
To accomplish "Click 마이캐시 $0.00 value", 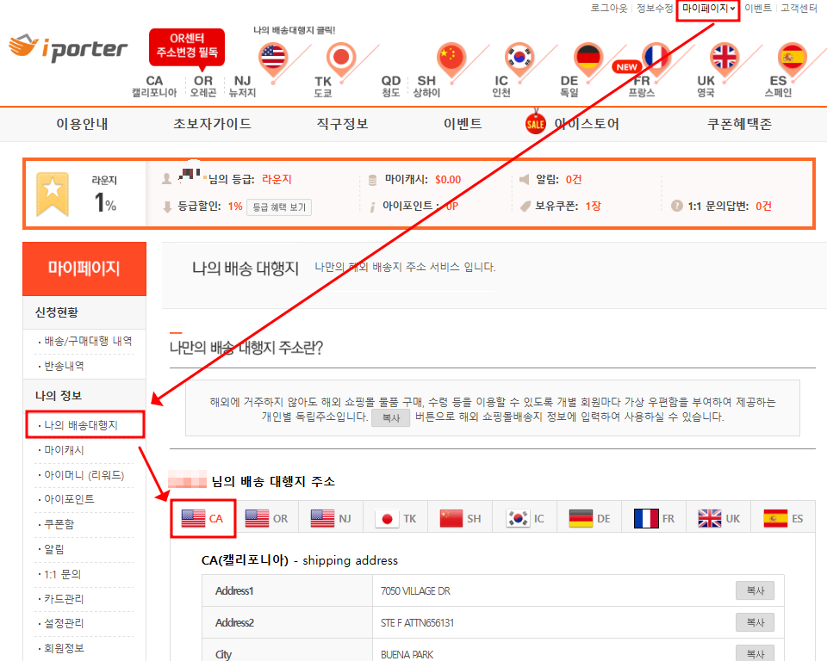I will coord(448,180).
